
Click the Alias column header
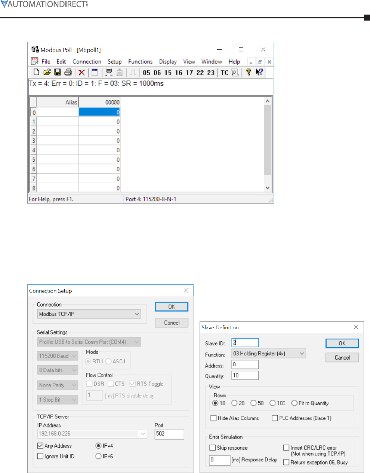pos(58,102)
